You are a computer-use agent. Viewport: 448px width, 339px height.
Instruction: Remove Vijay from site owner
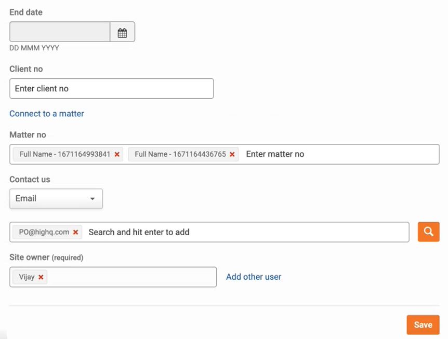[41, 277]
